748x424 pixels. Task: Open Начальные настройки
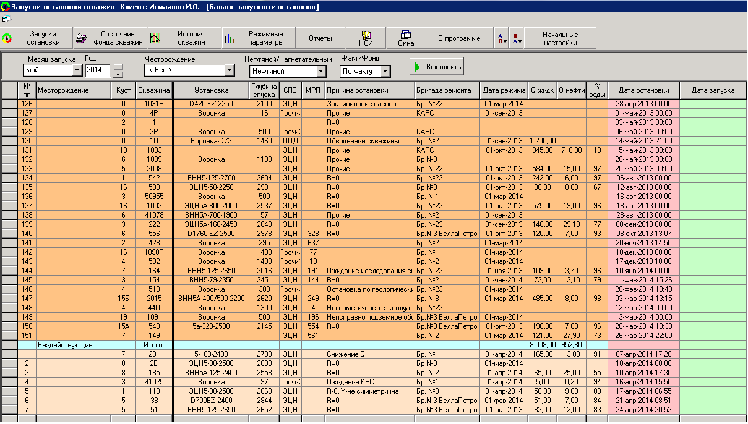pyautogui.click(x=560, y=38)
